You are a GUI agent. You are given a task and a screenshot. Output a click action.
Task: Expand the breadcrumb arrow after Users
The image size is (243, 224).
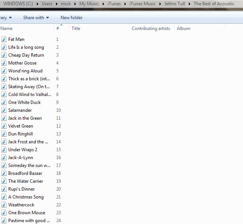pos(57,4)
